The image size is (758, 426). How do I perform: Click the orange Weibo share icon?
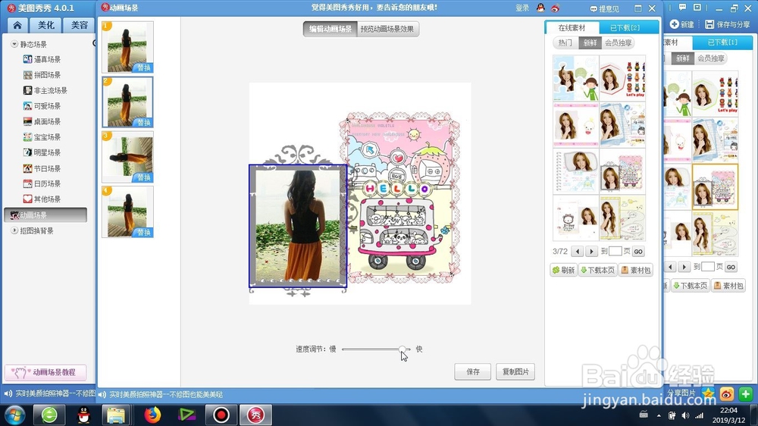click(x=727, y=394)
